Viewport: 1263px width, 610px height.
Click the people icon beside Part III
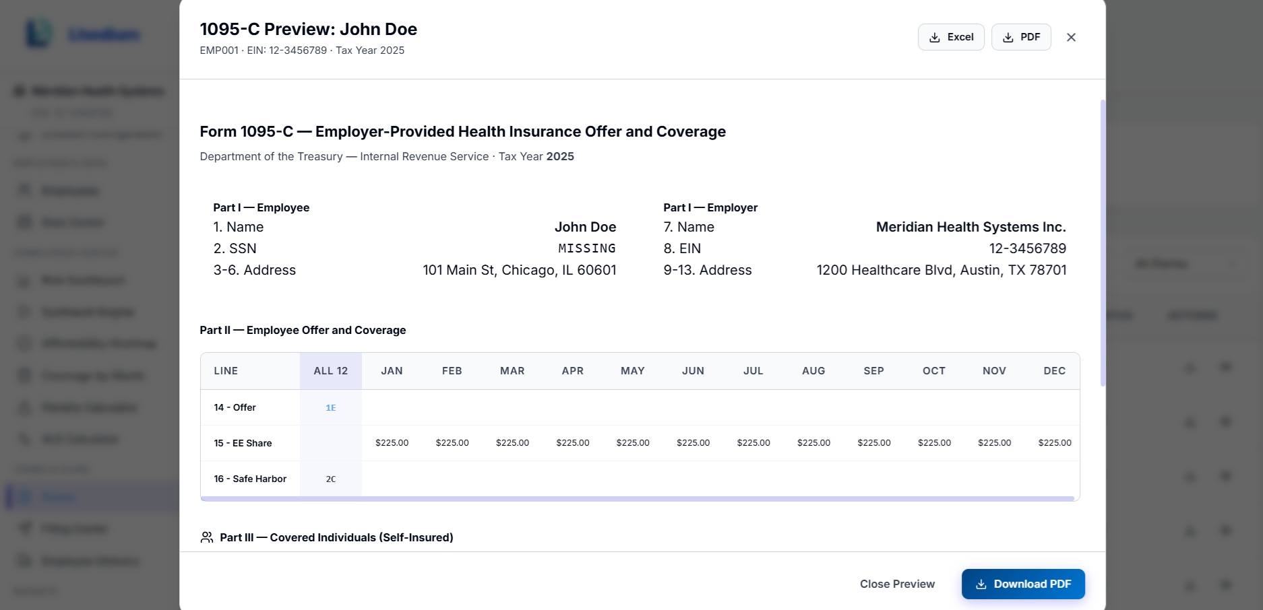[x=207, y=537]
